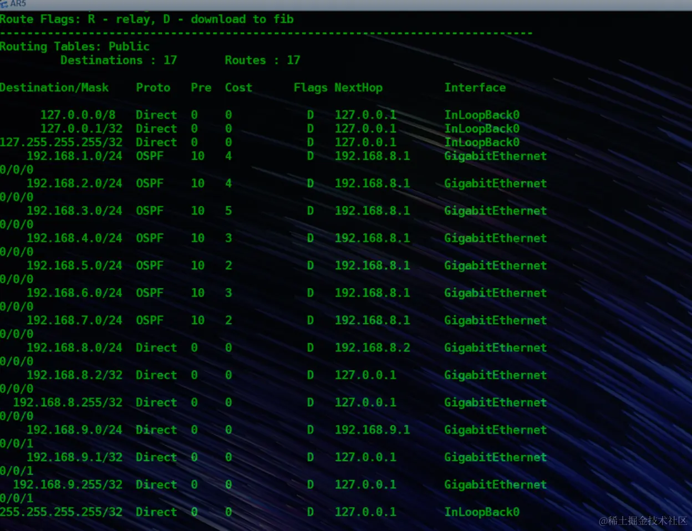Click the NextHop column header
The image size is (692, 531).
coord(358,88)
